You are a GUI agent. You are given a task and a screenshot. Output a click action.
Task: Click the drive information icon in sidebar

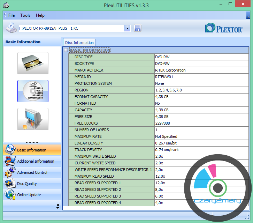coord(33,63)
